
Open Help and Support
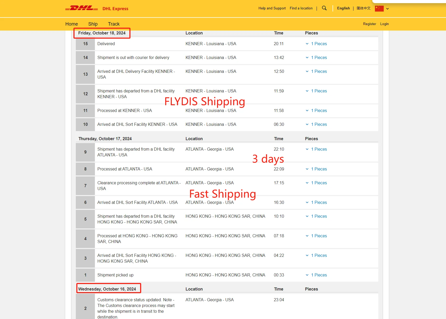272,8
